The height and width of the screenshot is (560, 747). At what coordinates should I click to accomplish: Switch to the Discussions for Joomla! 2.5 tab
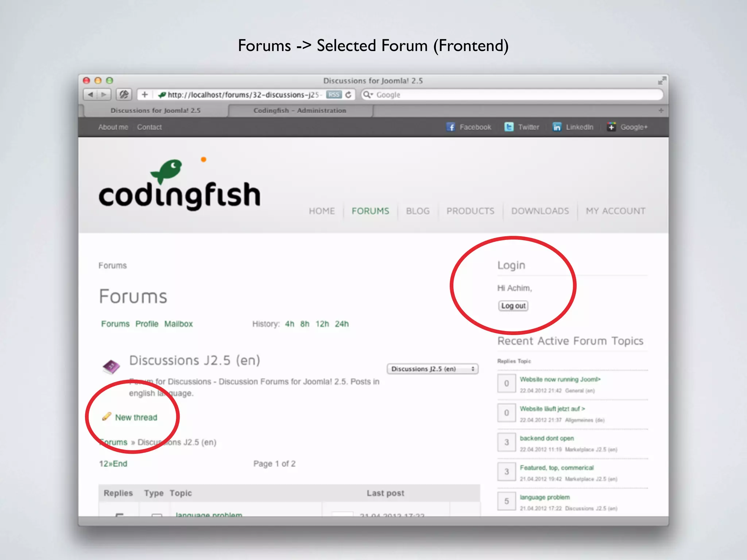(x=156, y=110)
